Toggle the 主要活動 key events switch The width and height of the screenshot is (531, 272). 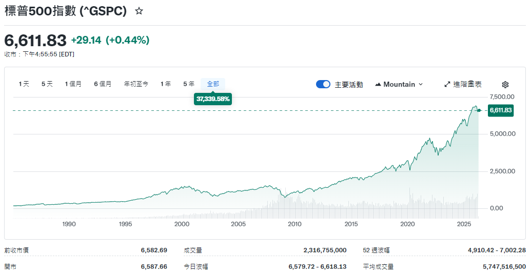323,84
